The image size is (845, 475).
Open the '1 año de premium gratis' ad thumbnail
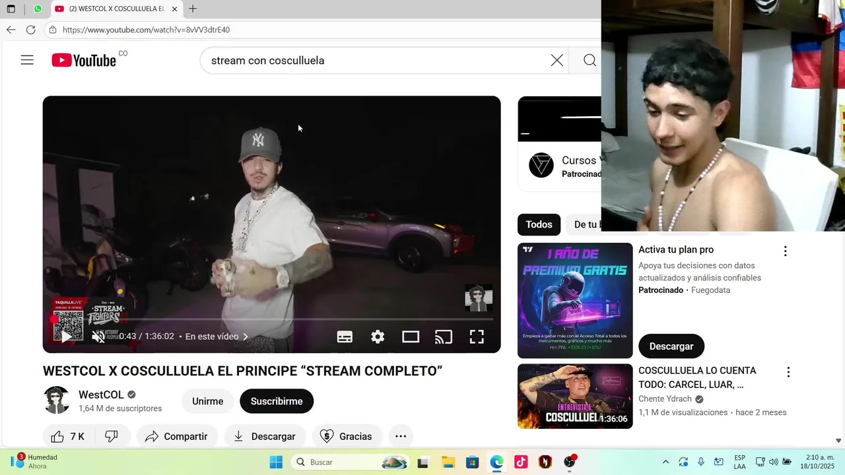(575, 300)
